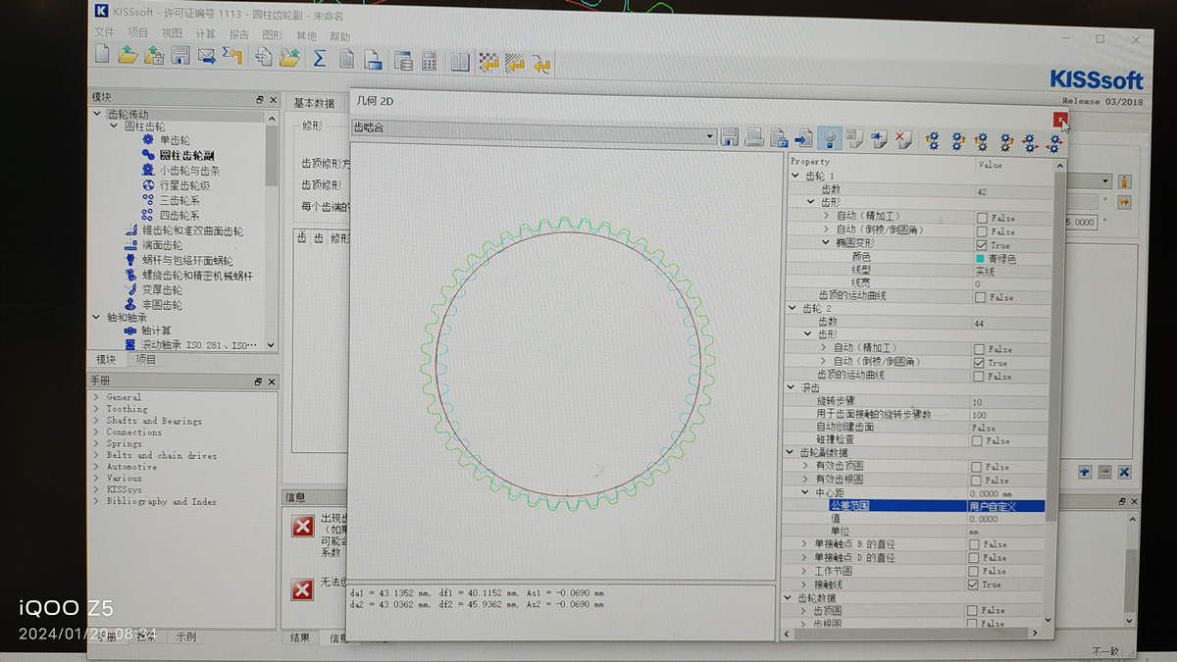
Task: Toggle gear 2 自动（倒棱/倒圆角）checkbox
Action: pyautogui.click(x=979, y=363)
